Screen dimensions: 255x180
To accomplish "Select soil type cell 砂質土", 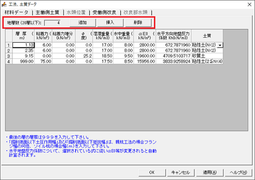I will pyautogui.click(x=207, y=56).
